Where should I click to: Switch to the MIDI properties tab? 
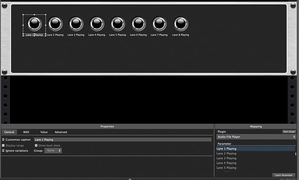26,132
